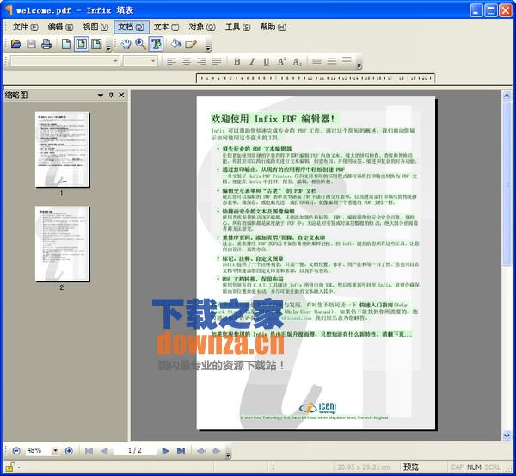Expand navigation toolbar overflow options
The width and height of the screenshot is (516, 476).
(x=228, y=455)
